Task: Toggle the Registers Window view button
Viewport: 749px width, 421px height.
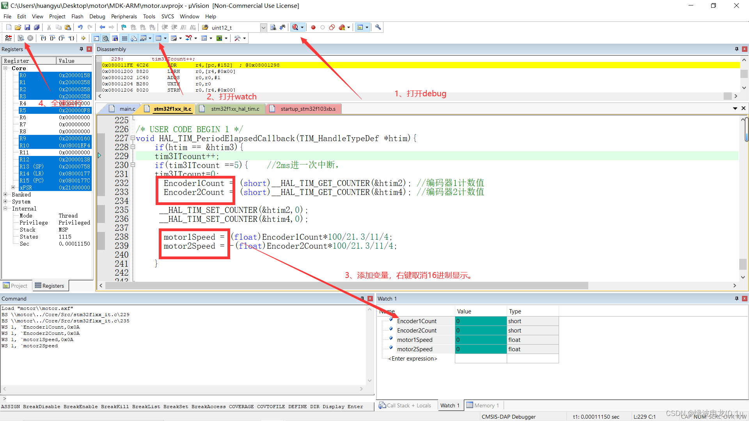Action: click(124, 38)
